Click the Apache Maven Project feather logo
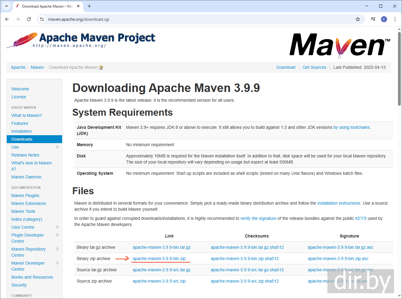402x299 pixels. (81, 40)
